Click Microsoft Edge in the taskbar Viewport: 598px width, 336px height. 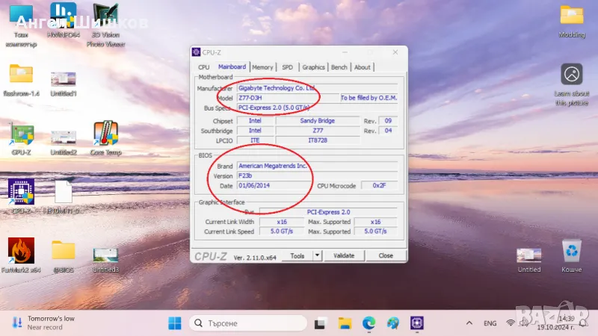pos(369,323)
